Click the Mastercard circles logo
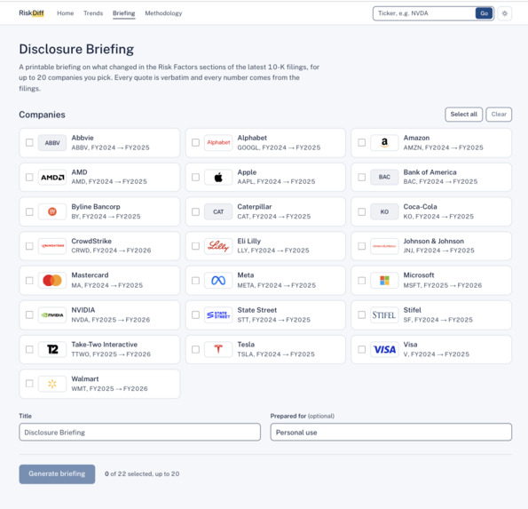The height and width of the screenshot is (509, 528). coord(52,281)
